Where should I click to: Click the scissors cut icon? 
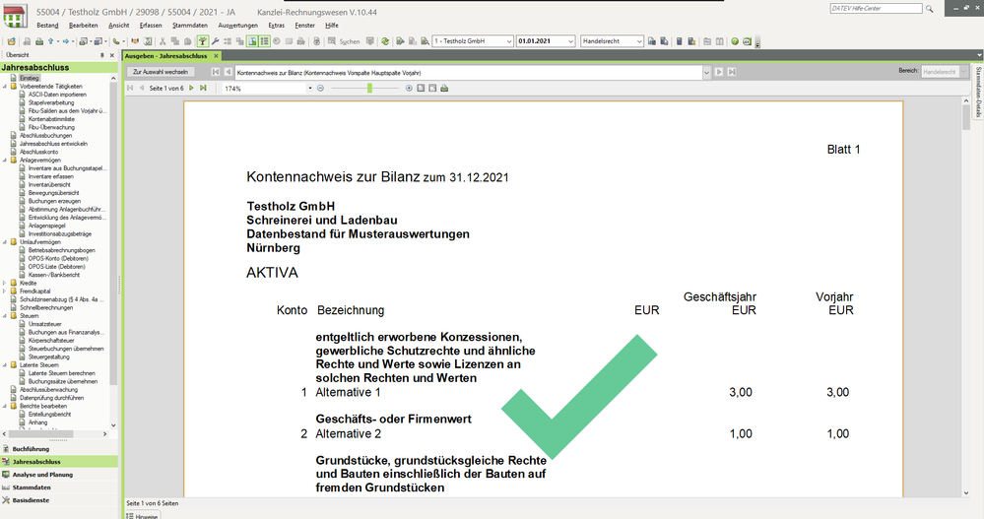(163, 41)
